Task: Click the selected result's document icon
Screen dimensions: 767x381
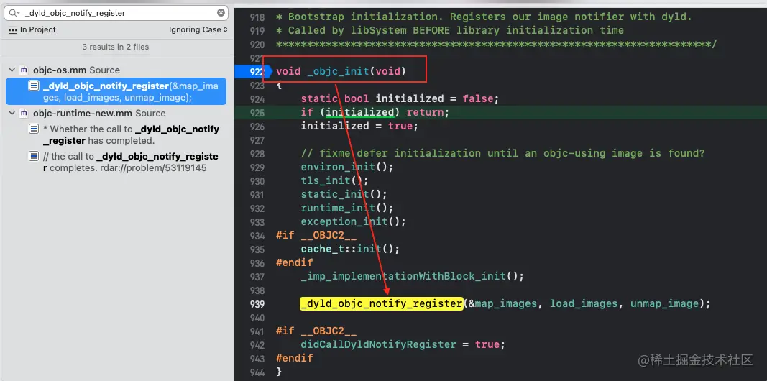Action: pos(33,86)
